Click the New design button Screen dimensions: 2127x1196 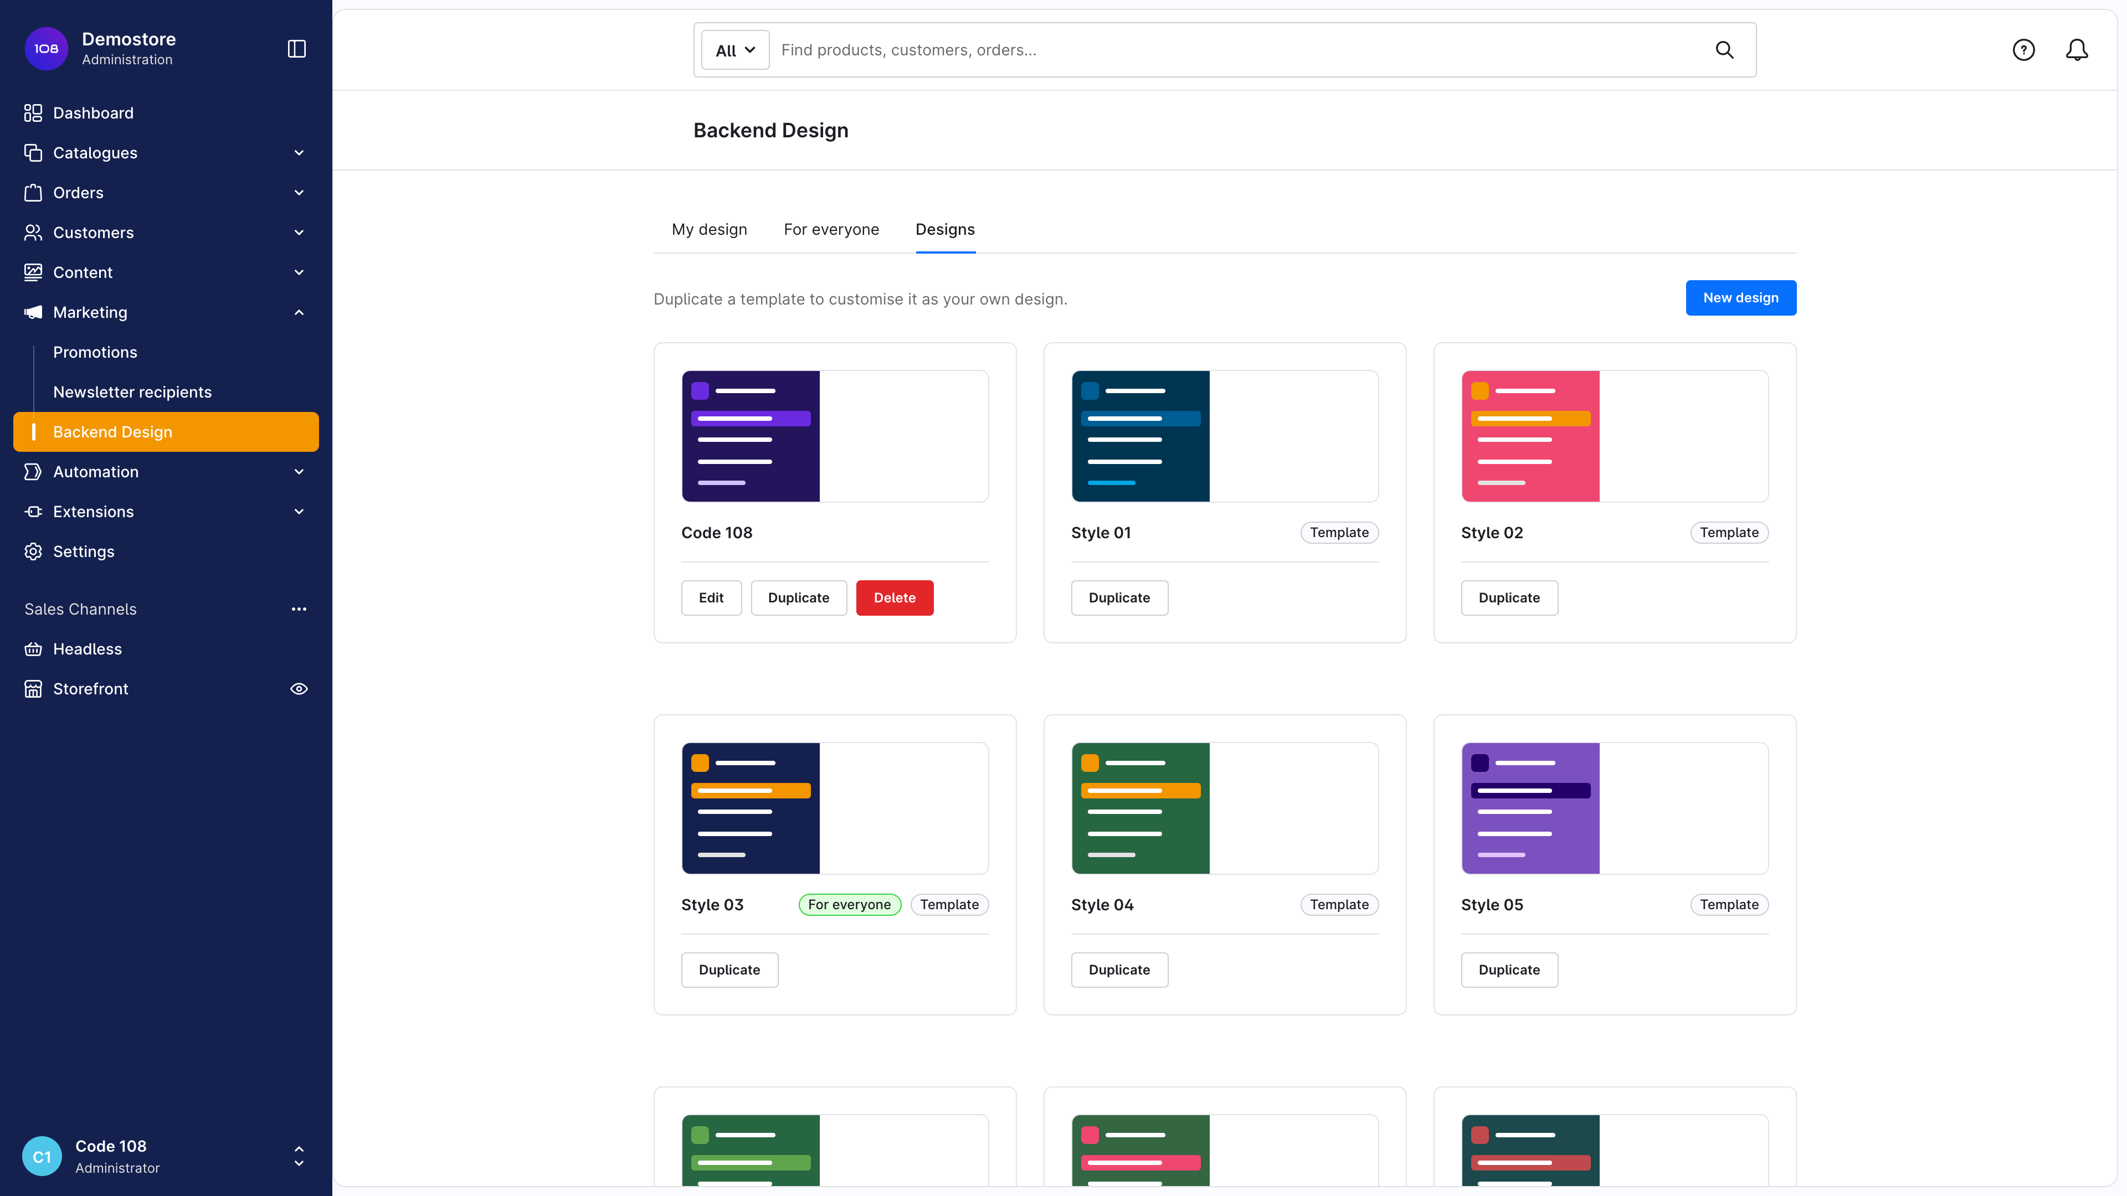coord(1740,298)
